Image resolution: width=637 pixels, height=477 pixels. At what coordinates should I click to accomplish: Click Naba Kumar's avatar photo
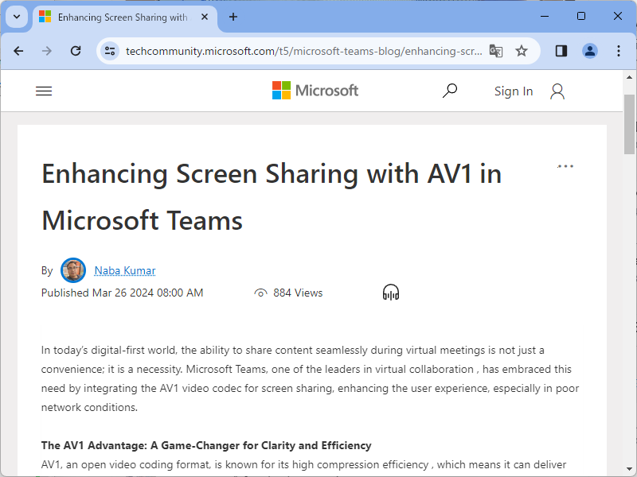[x=73, y=270]
